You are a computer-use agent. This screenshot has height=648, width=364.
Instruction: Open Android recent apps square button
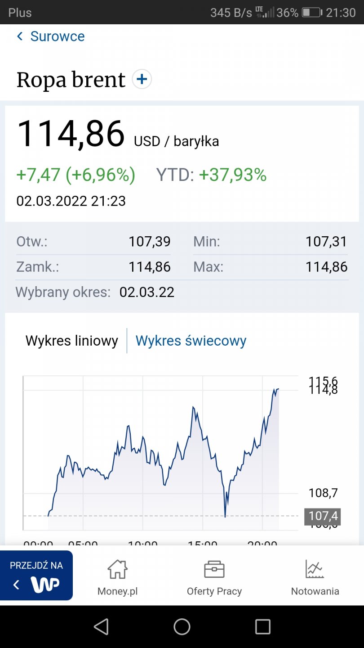point(262,626)
